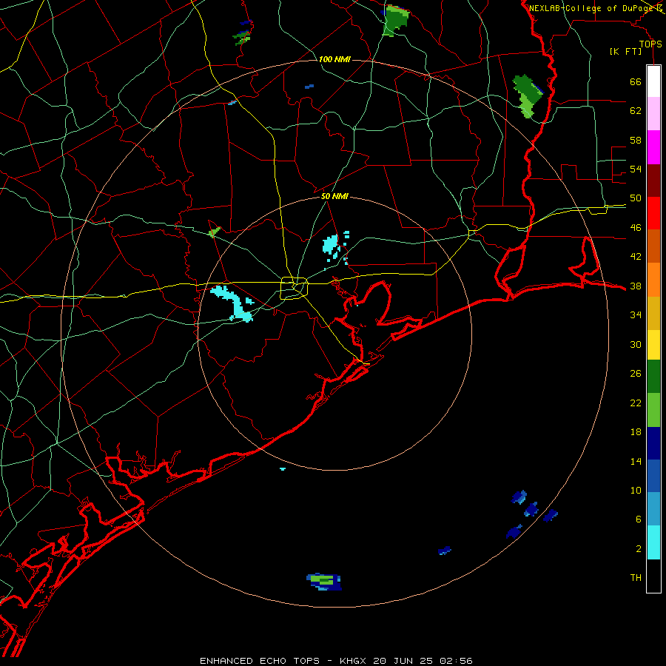Screen dimensions: 666x666
Task: Click the 34 legend value
Action: point(636,315)
